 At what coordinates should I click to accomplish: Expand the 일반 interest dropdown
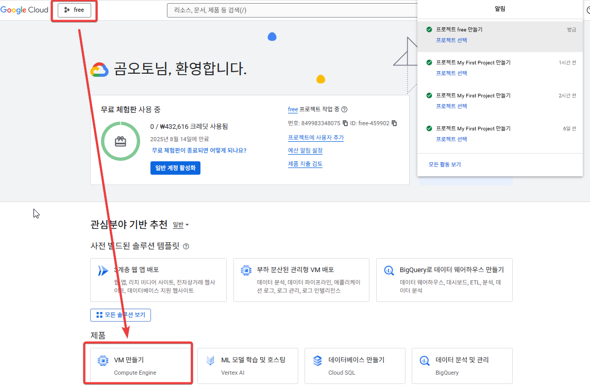pyautogui.click(x=181, y=225)
